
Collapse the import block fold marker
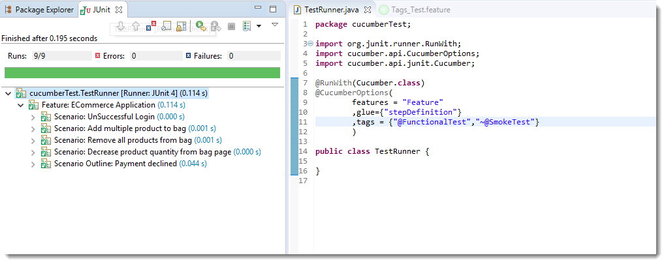coord(309,44)
